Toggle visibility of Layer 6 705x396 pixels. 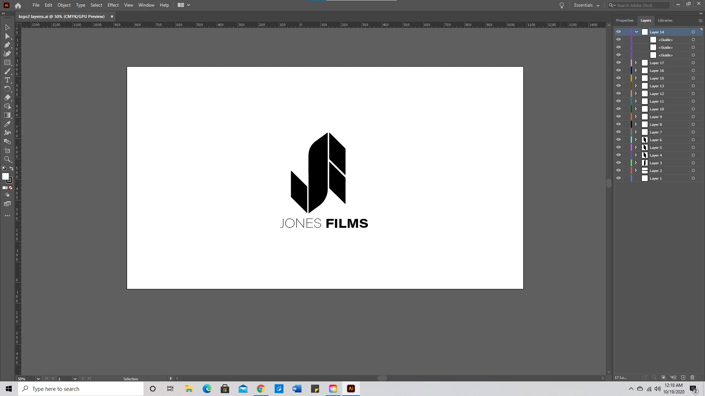(618, 140)
